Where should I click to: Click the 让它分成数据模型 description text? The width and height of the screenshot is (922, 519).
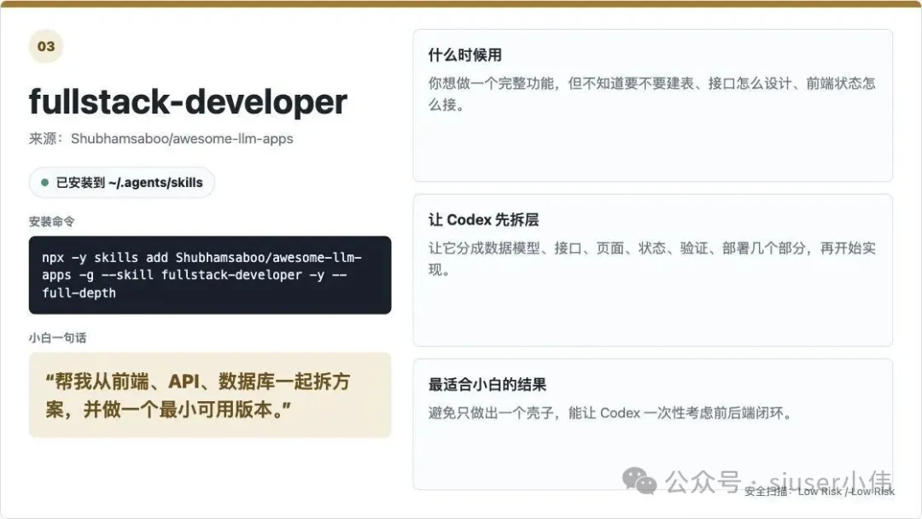[x=651, y=259]
